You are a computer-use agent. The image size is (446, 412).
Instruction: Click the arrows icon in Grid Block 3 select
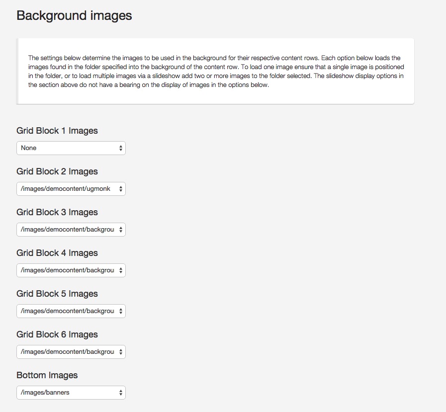(x=121, y=230)
